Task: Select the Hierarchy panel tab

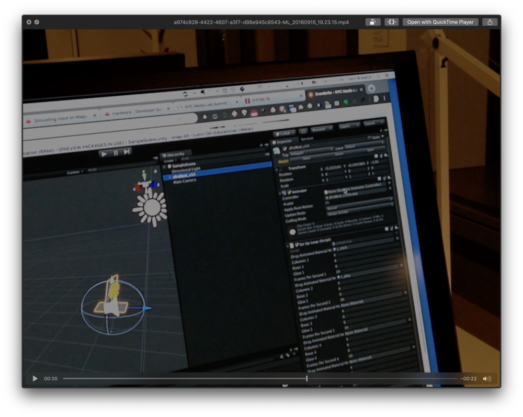Action: (175, 154)
